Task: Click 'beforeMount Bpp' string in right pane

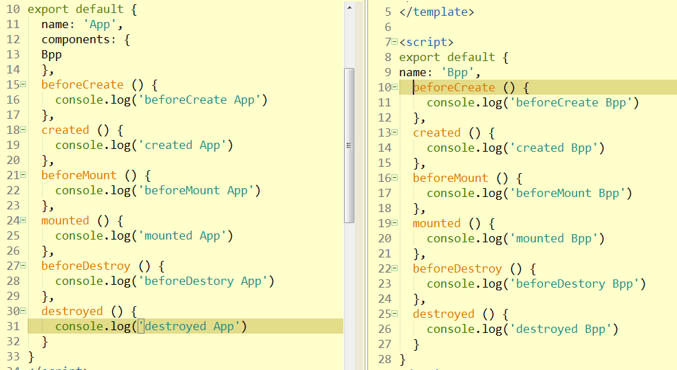Action: tap(568, 194)
